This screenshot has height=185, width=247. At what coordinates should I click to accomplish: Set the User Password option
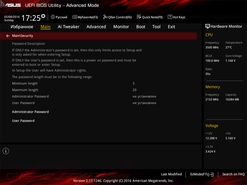click(23, 121)
